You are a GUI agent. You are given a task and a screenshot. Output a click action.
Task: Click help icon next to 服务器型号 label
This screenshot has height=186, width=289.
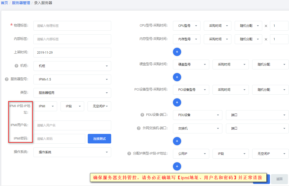click(7, 79)
